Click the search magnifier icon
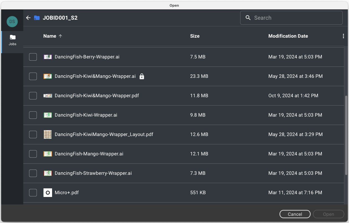The height and width of the screenshot is (223, 349). 248,18
